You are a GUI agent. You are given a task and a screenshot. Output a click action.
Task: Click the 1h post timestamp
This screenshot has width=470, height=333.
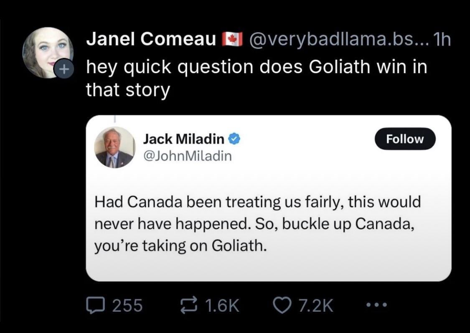[442, 39]
